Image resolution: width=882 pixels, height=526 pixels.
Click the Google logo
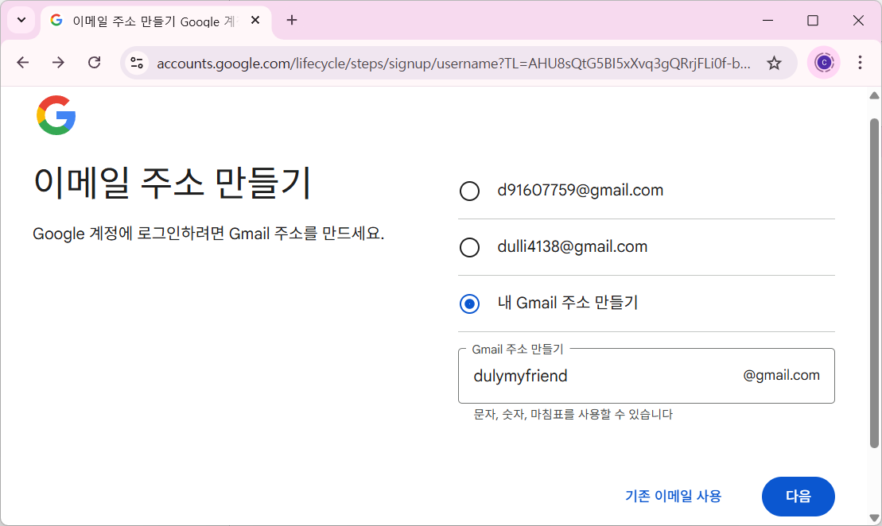[56, 115]
